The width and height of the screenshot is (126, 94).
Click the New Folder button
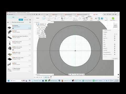[26, 20]
